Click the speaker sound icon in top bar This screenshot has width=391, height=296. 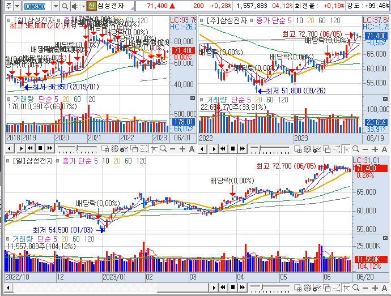pos(75,6)
